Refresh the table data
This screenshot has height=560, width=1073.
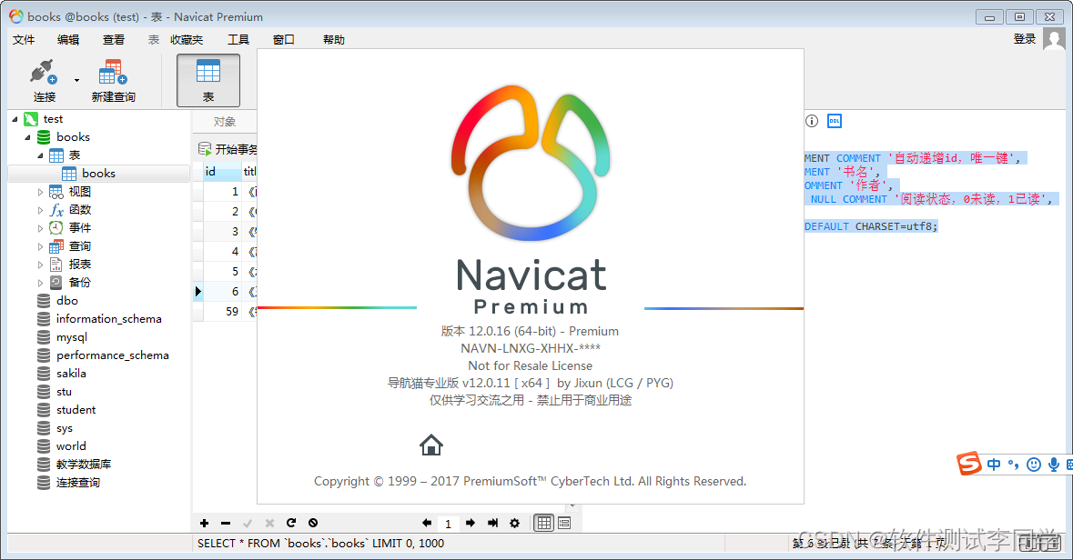click(x=291, y=523)
